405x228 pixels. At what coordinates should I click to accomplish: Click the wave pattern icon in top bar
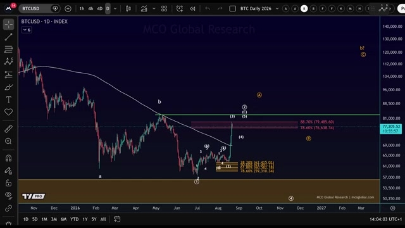point(383,8)
